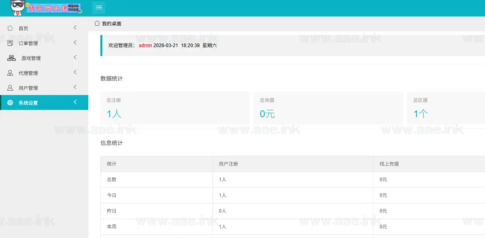Expand the 首页 sidebar menu
Screen dimensions: 485x238
tap(74, 28)
